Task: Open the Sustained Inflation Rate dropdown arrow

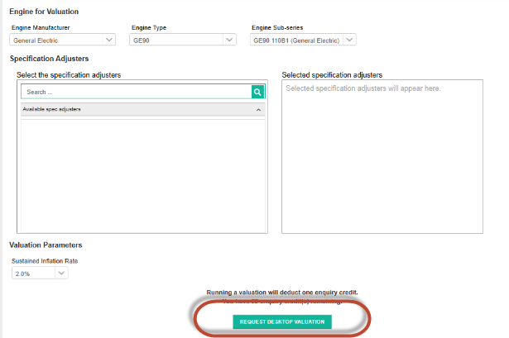Action: click(x=61, y=274)
